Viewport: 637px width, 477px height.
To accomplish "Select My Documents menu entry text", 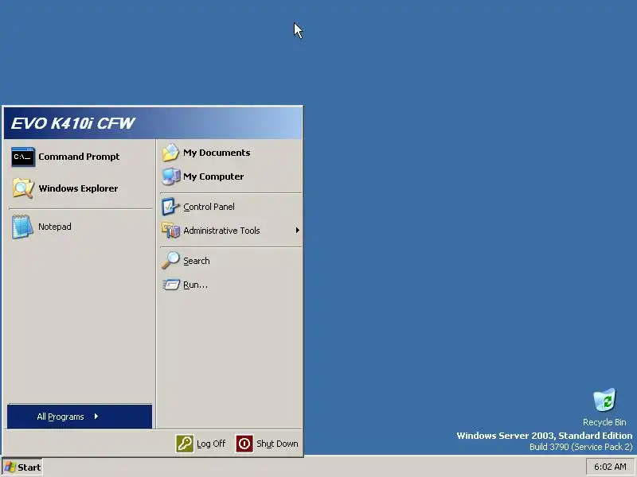I will [x=217, y=153].
